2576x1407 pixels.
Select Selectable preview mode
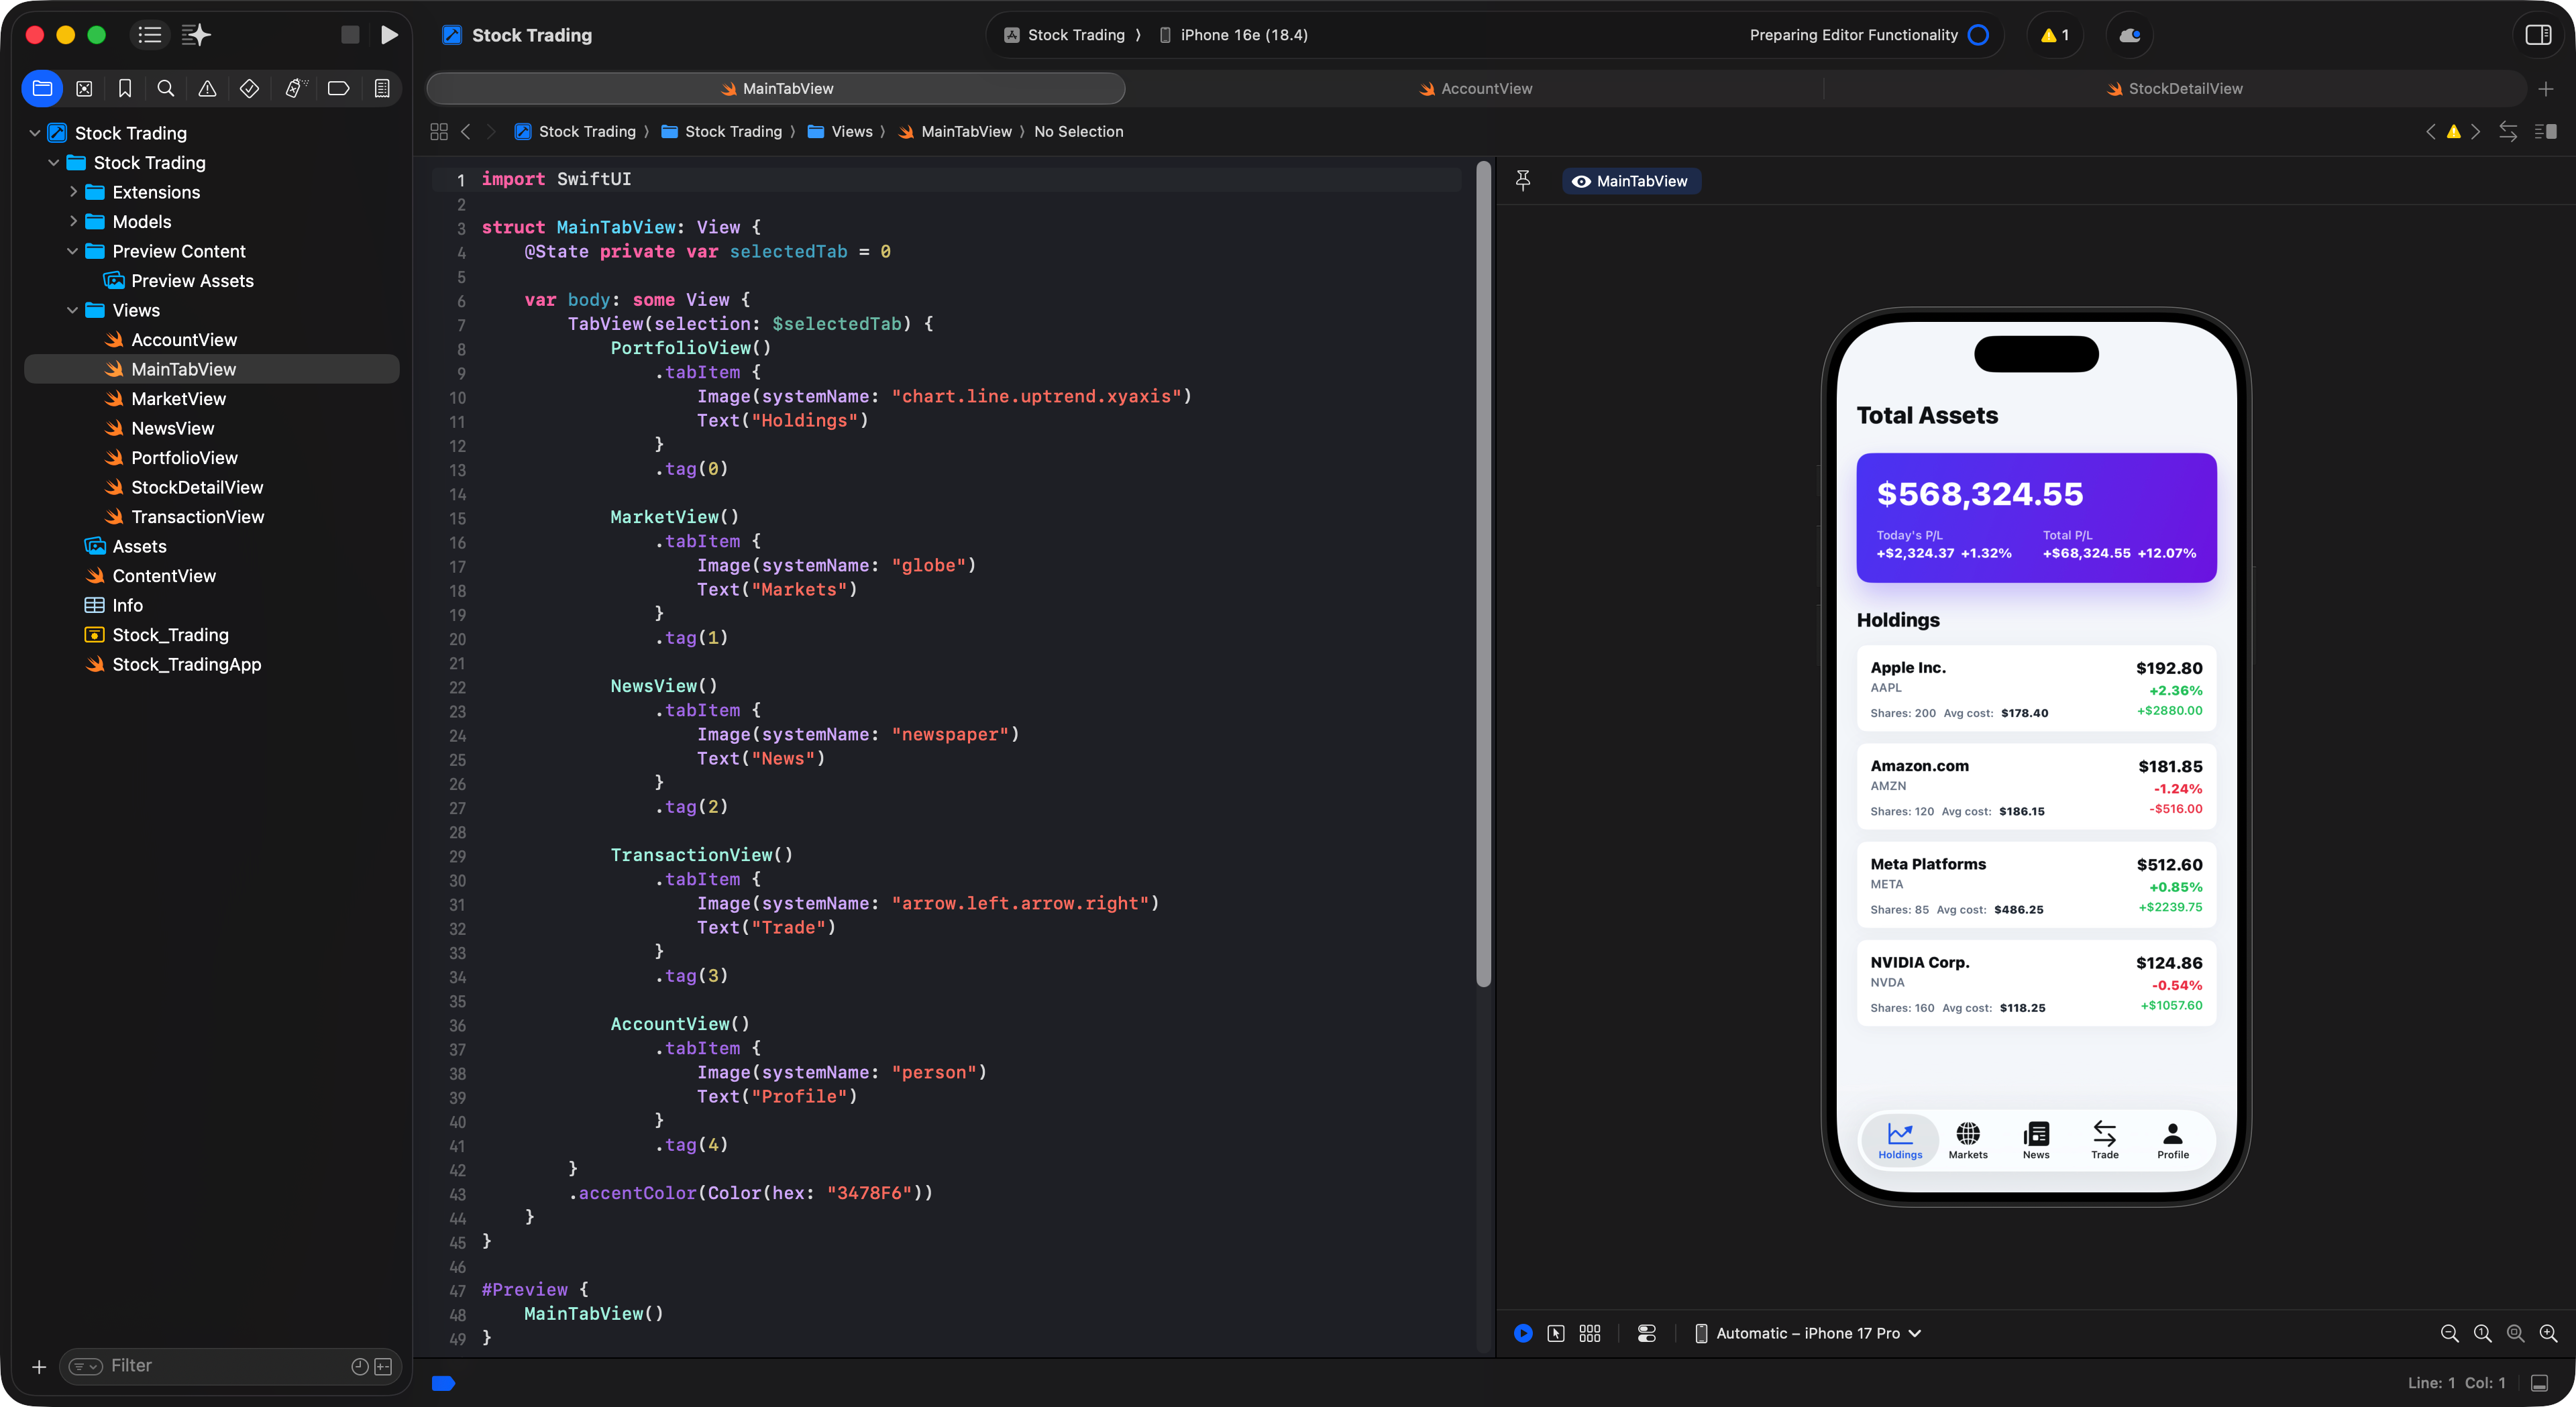click(1556, 1333)
